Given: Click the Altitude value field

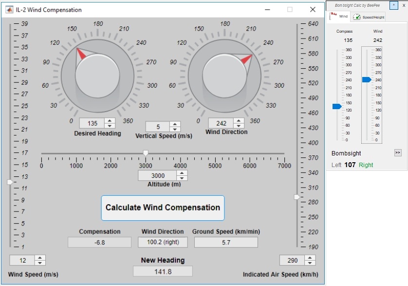Looking at the screenshot, I should [158, 175].
